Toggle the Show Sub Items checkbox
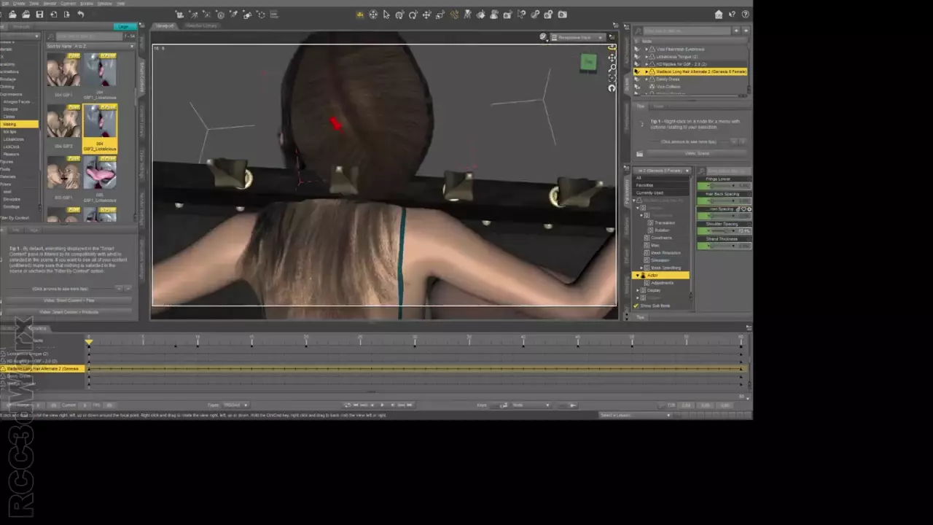This screenshot has width=933, height=525. pyautogui.click(x=636, y=306)
